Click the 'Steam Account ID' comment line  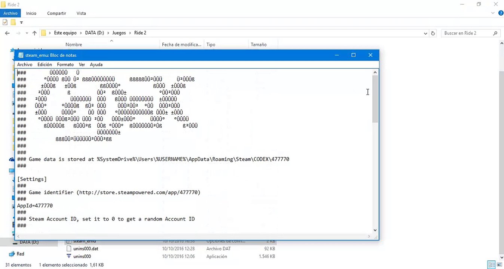click(x=106, y=219)
